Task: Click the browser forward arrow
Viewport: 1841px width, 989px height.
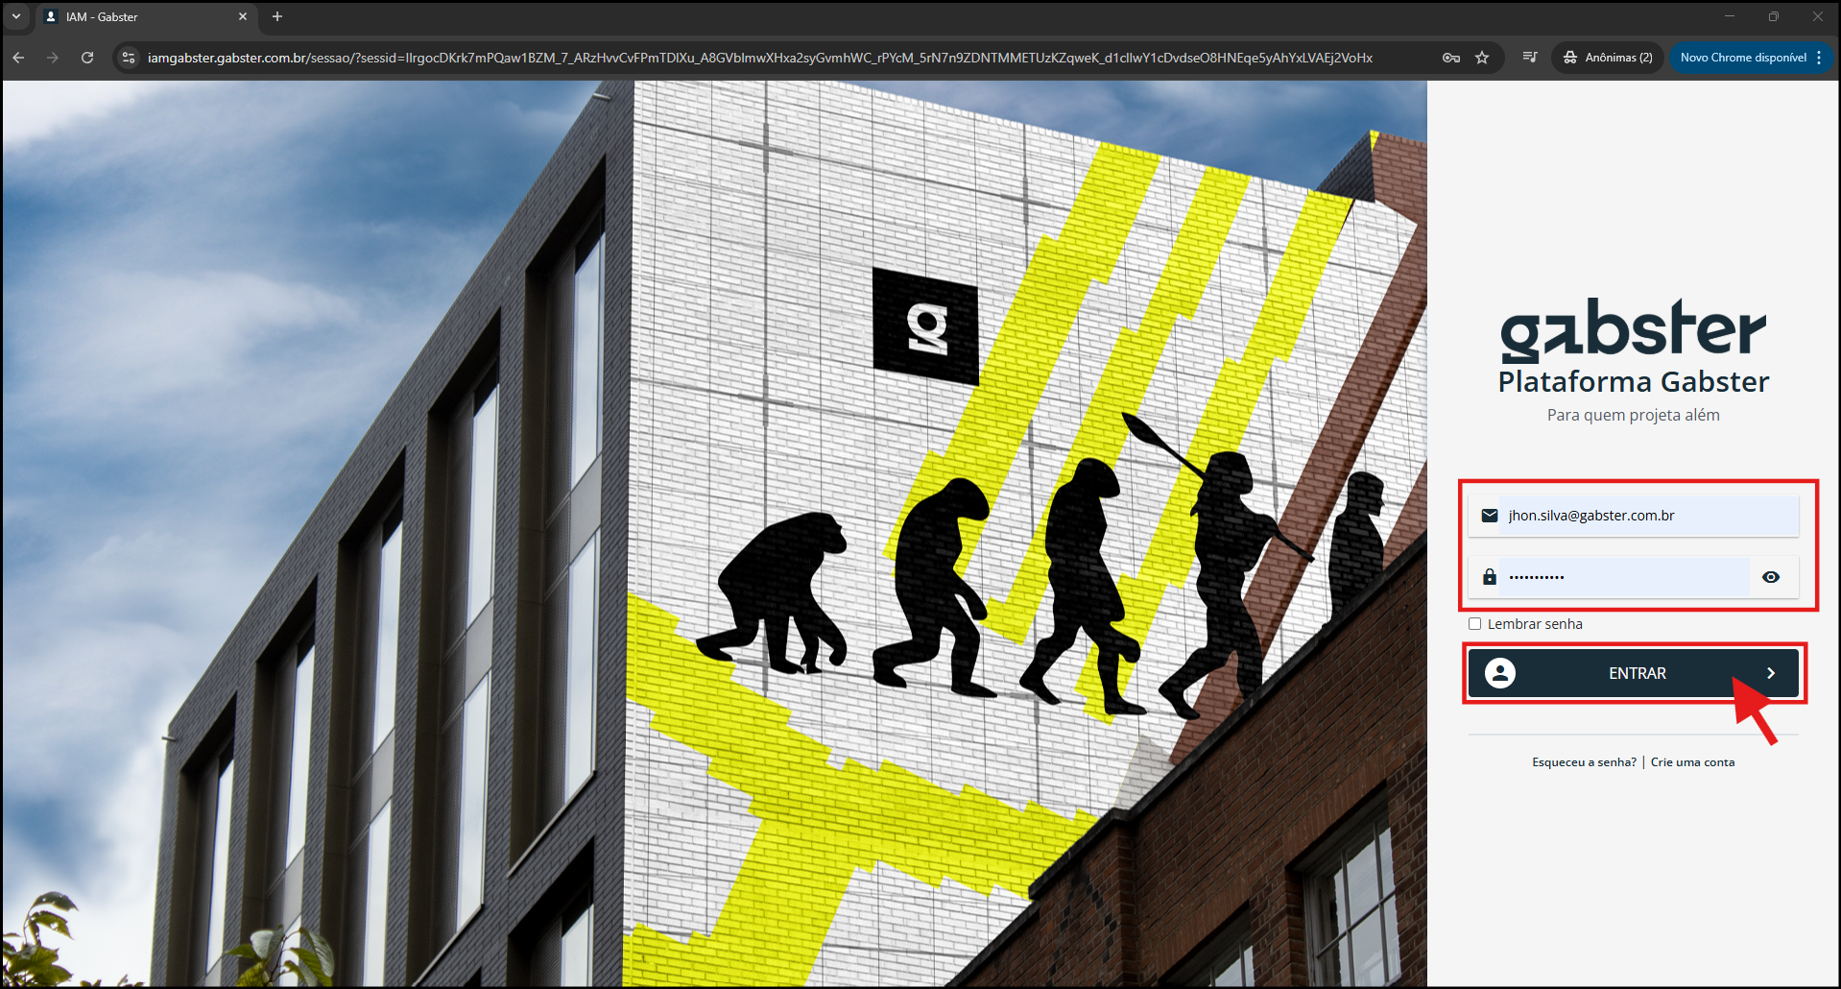Action: (53, 58)
